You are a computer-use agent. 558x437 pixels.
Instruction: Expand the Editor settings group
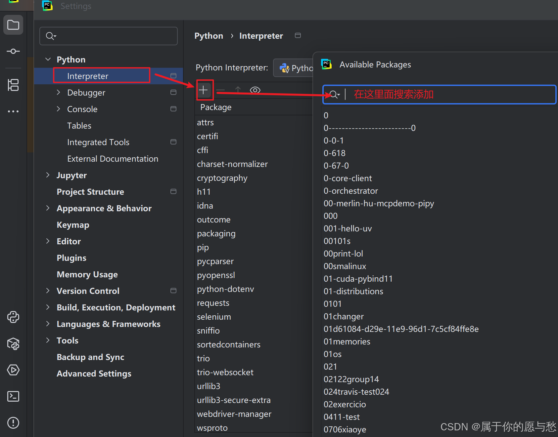click(x=48, y=241)
